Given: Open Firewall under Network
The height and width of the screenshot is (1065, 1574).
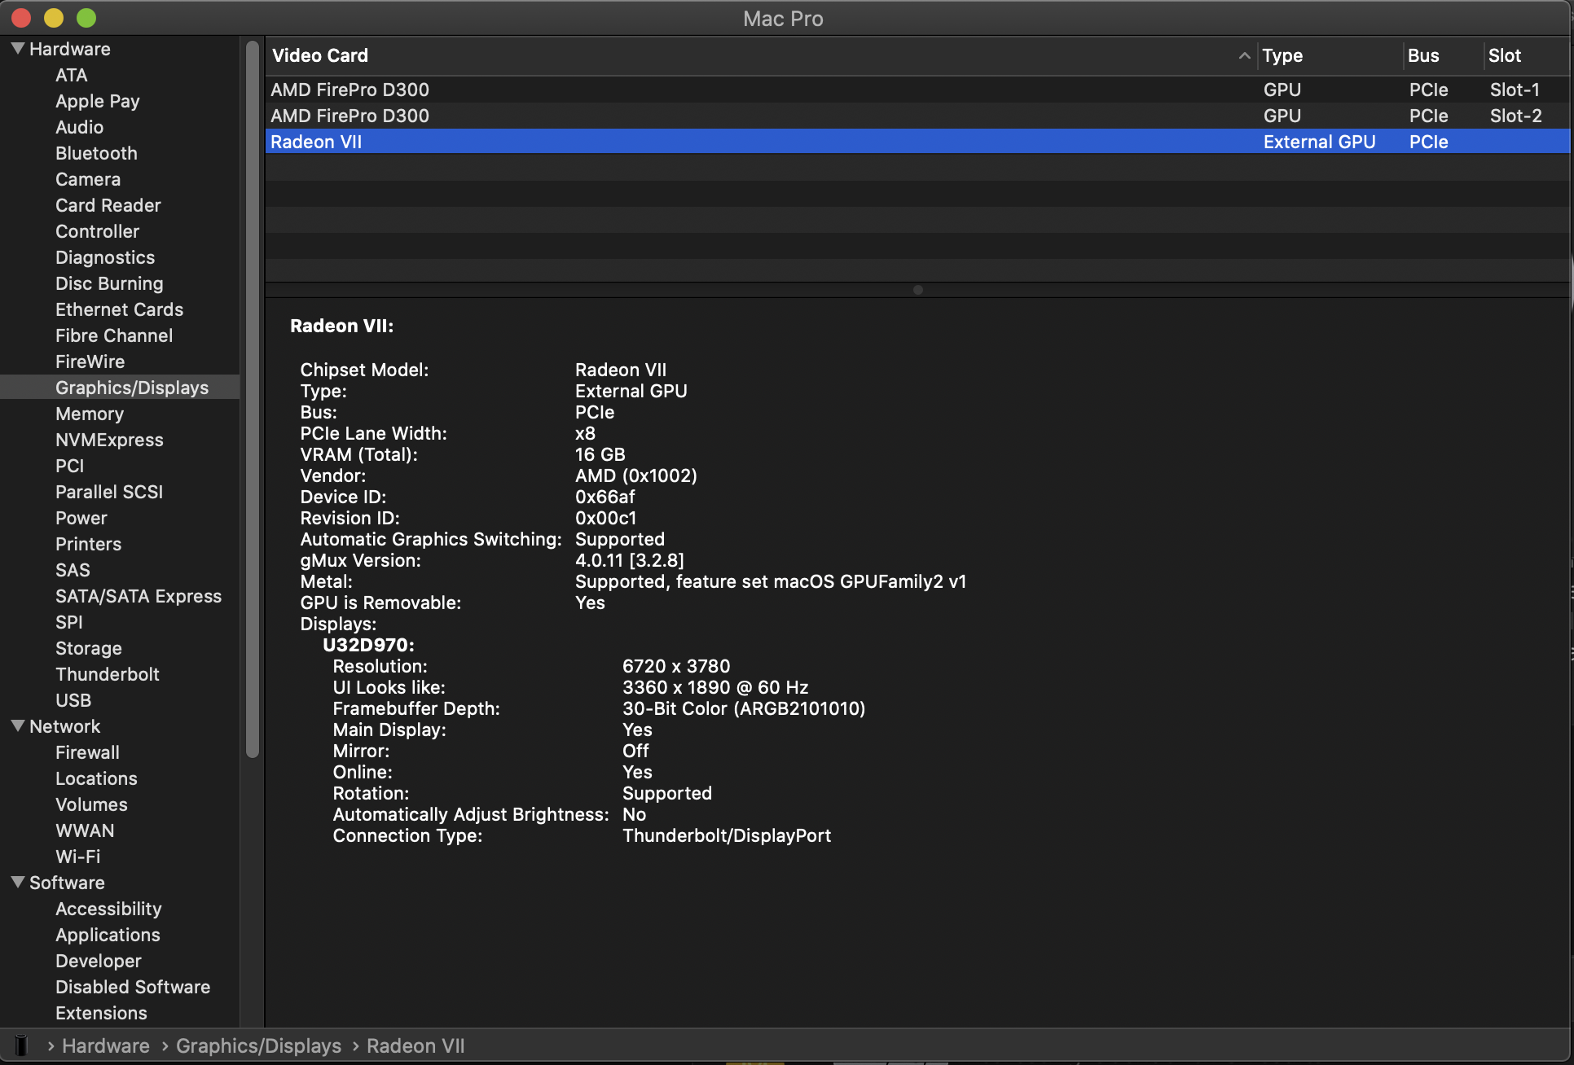Looking at the screenshot, I should pyautogui.click(x=87, y=752).
